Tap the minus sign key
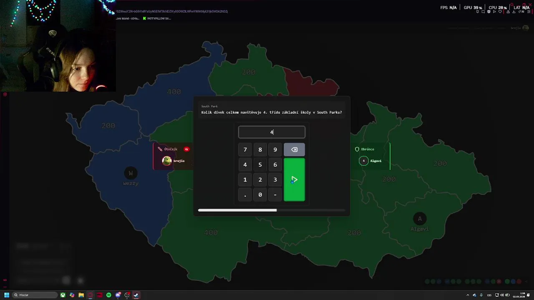This screenshot has width=534, height=300. (x=275, y=195)
